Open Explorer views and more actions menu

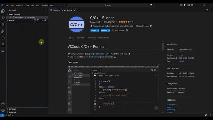point(45,10)
